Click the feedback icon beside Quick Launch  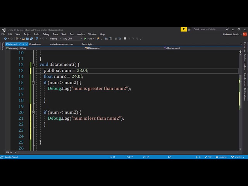(189, 29)
